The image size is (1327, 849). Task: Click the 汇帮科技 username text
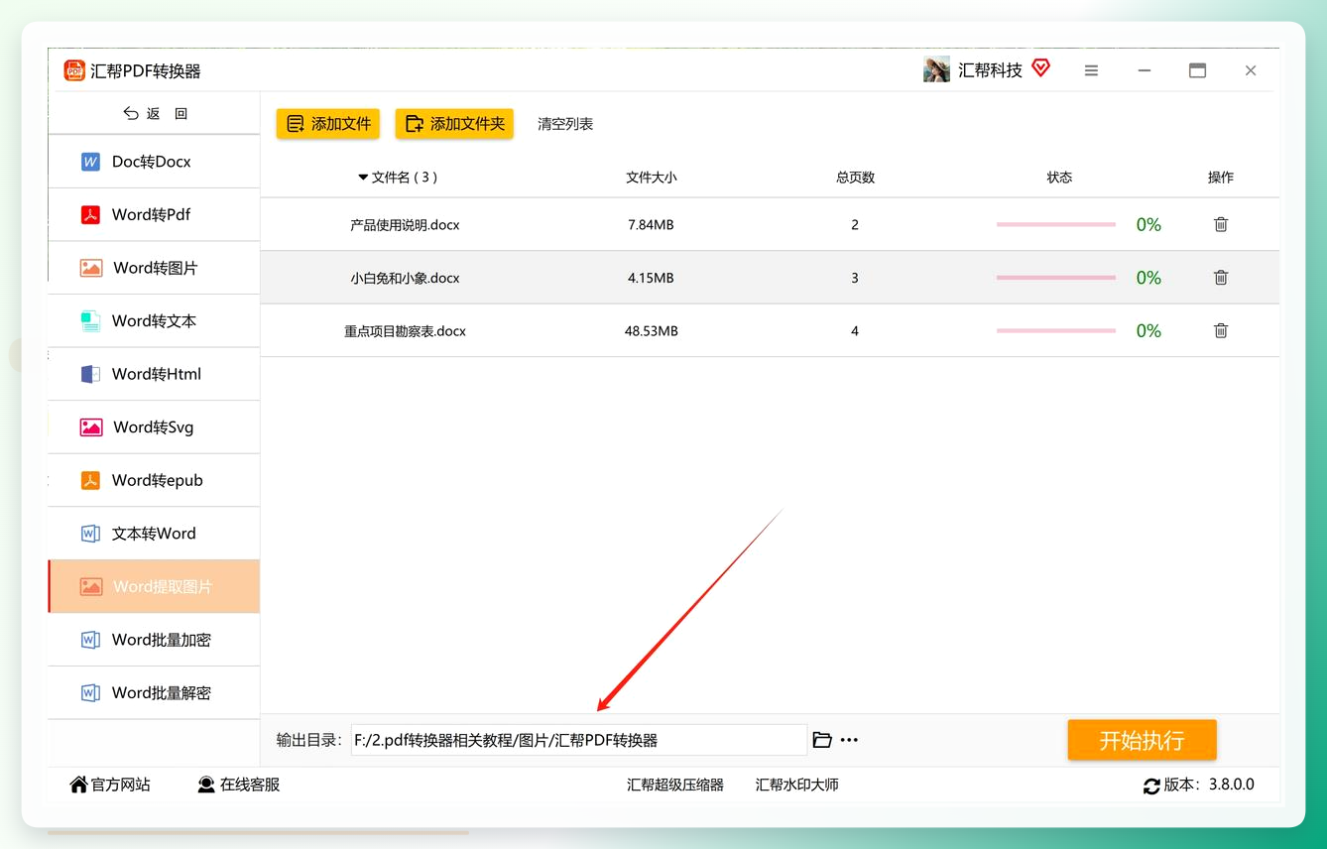pos(990,70)
